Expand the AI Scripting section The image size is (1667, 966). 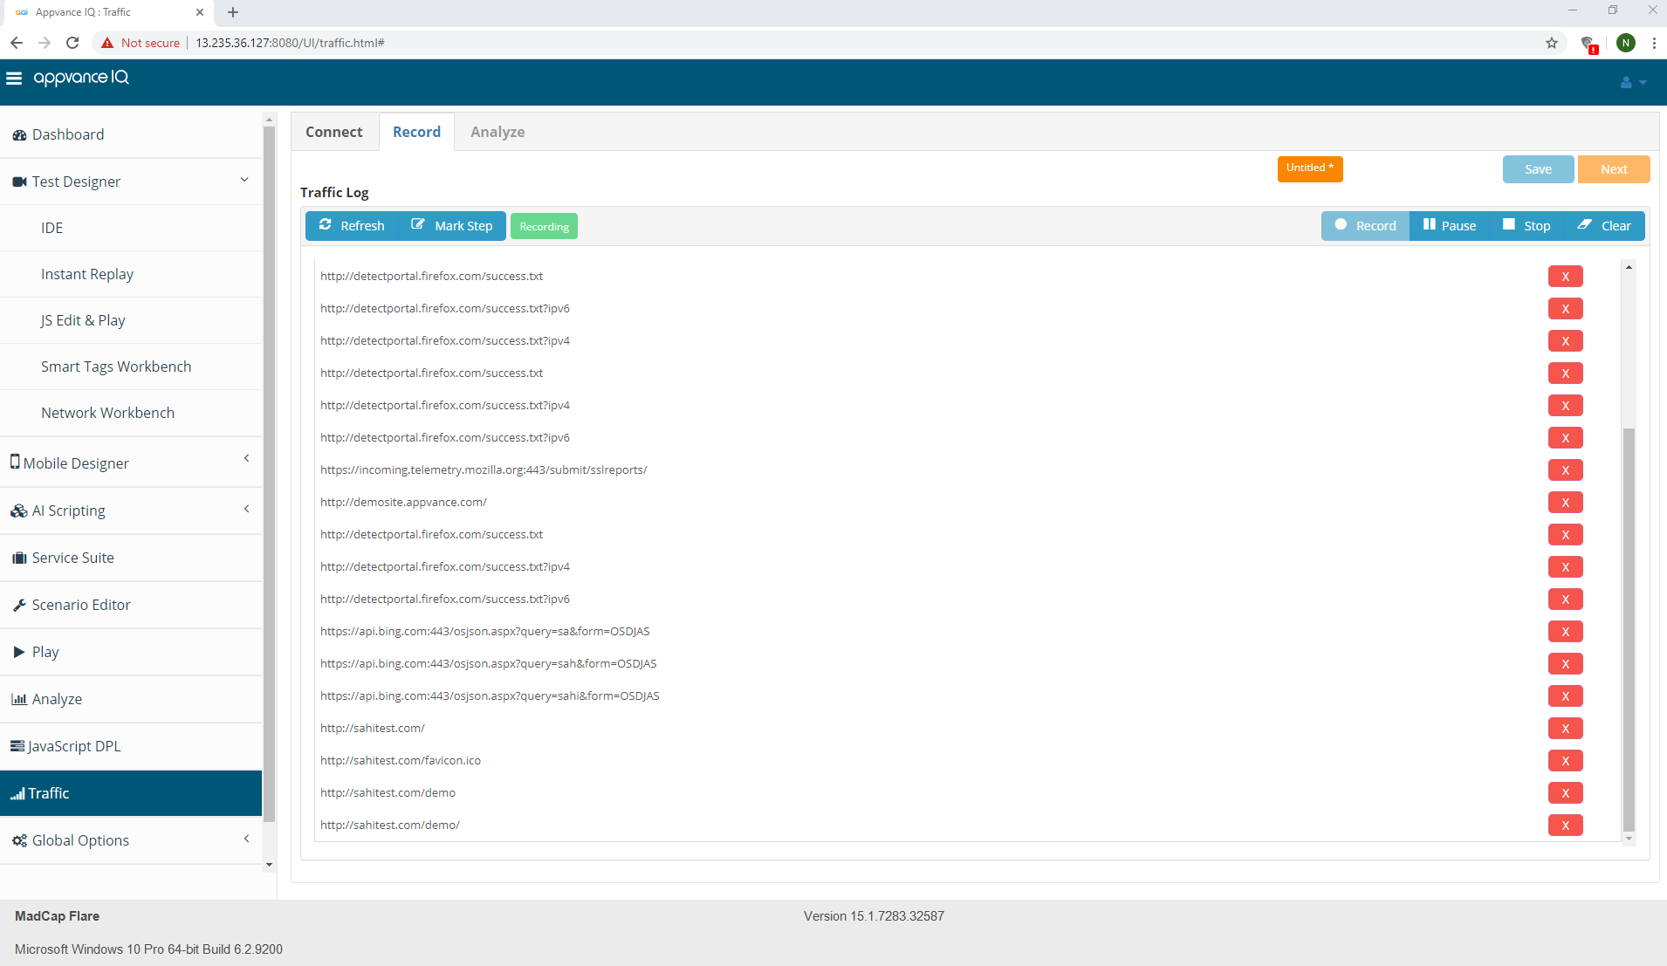[x=131, y=510]
